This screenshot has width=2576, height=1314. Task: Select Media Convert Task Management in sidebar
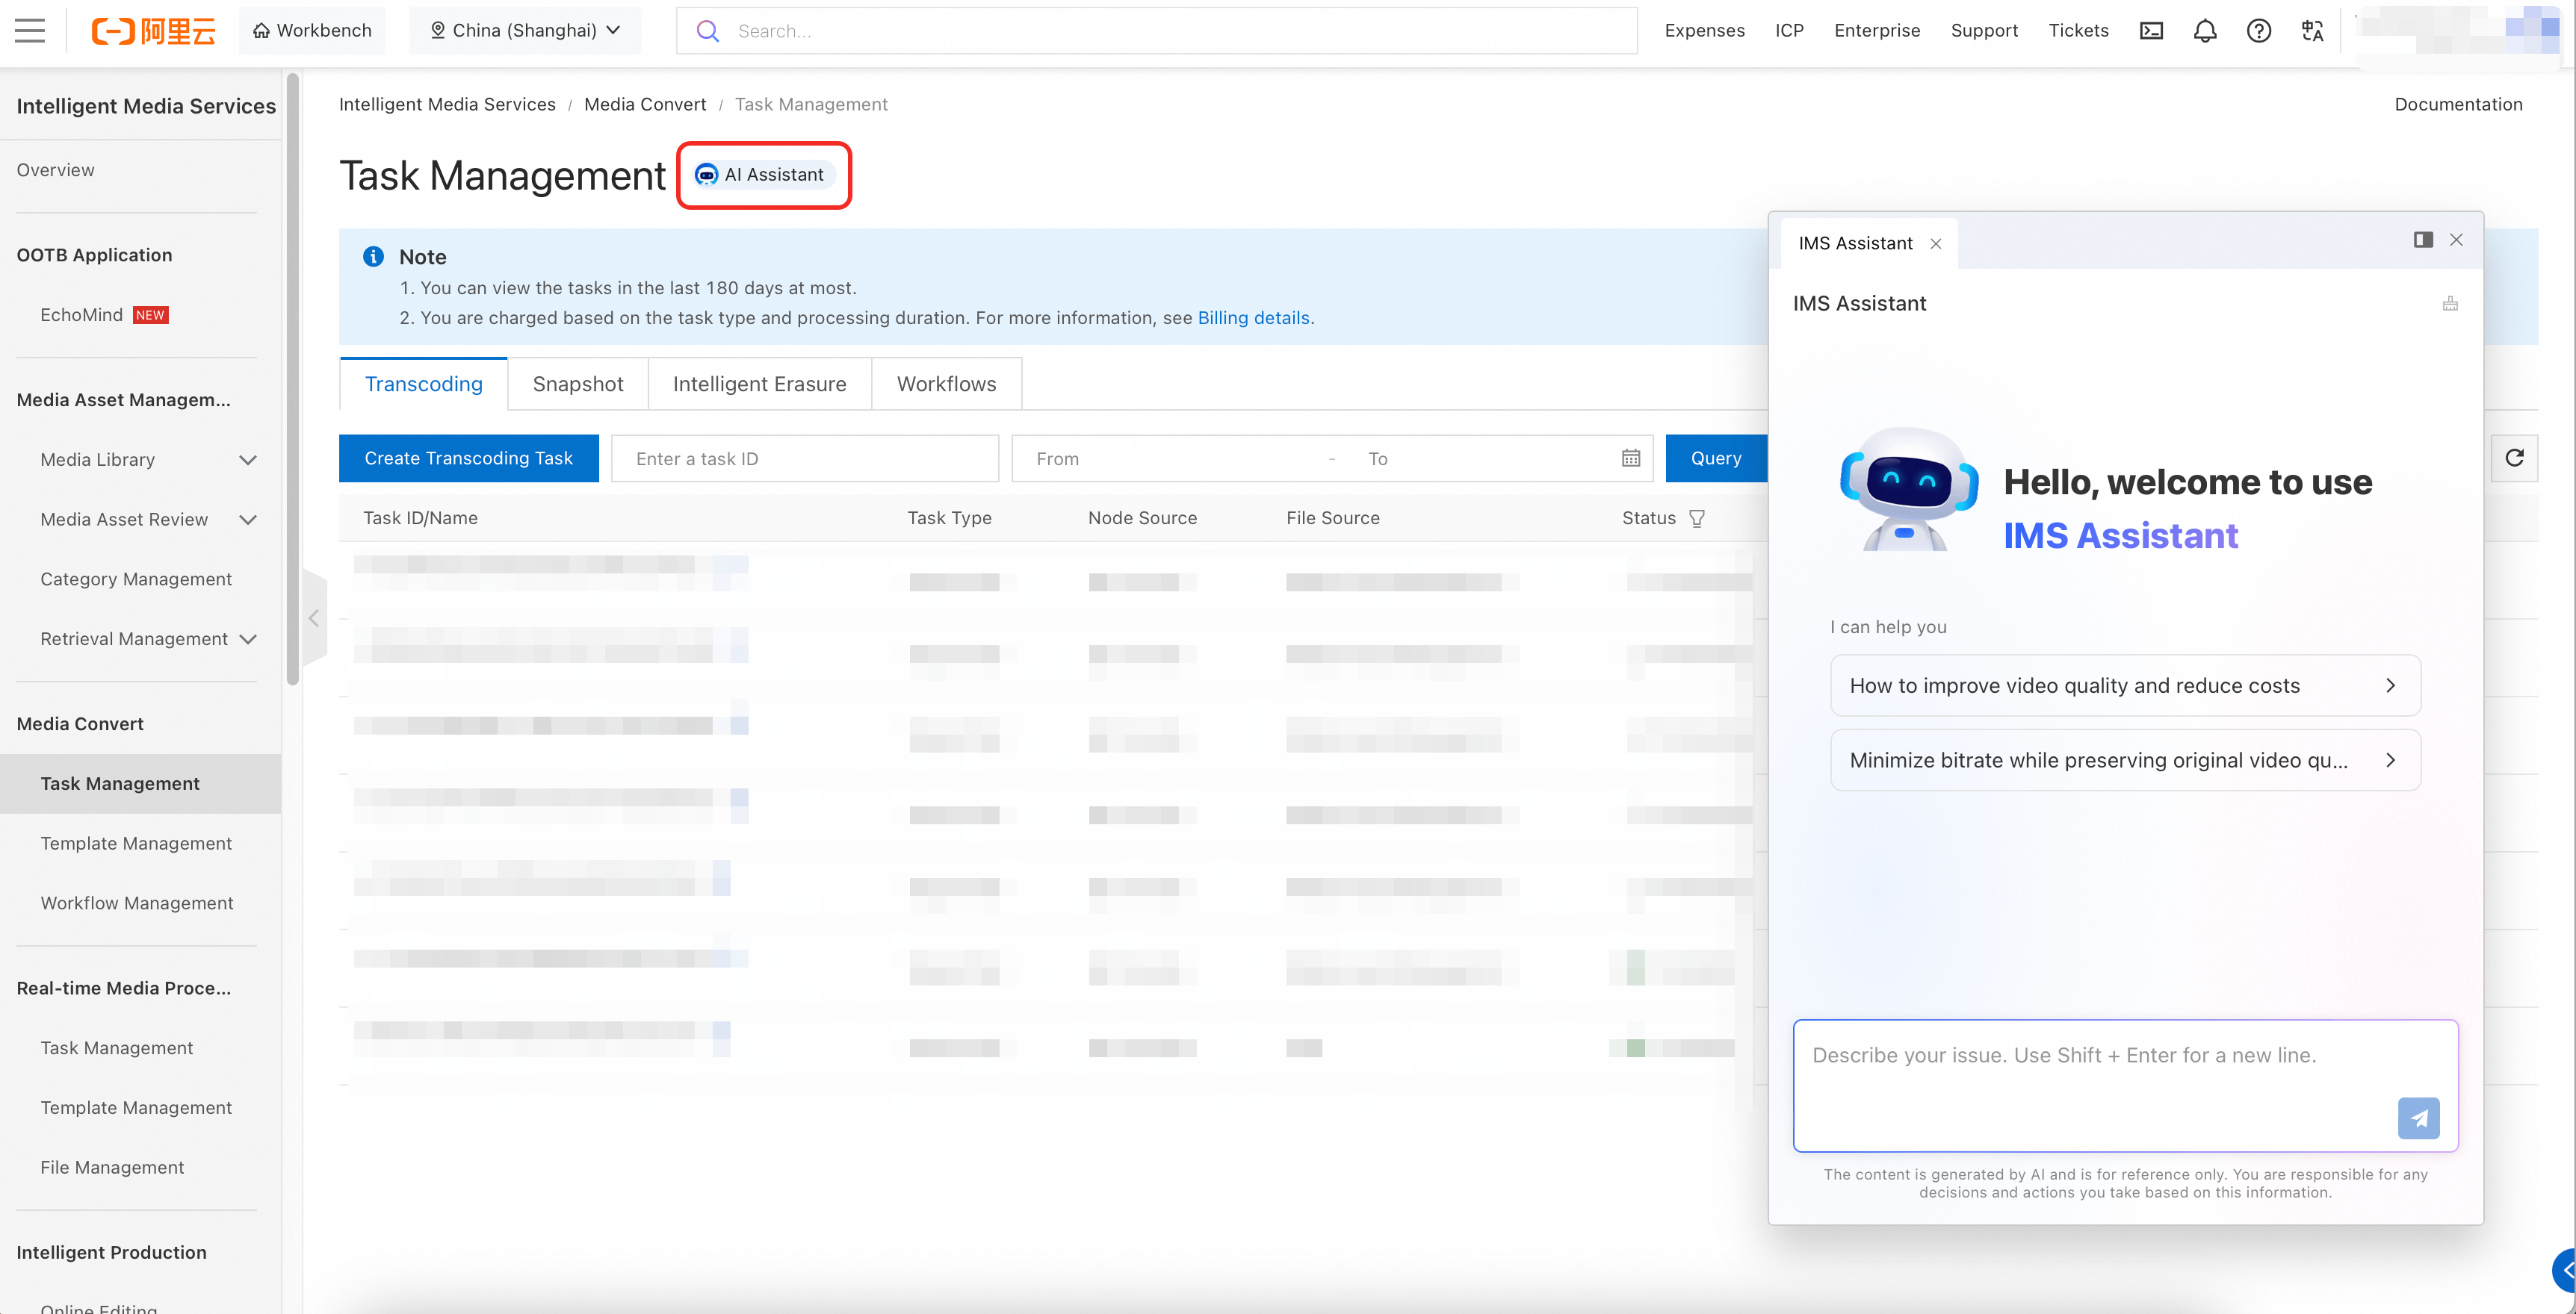(141, 783)
